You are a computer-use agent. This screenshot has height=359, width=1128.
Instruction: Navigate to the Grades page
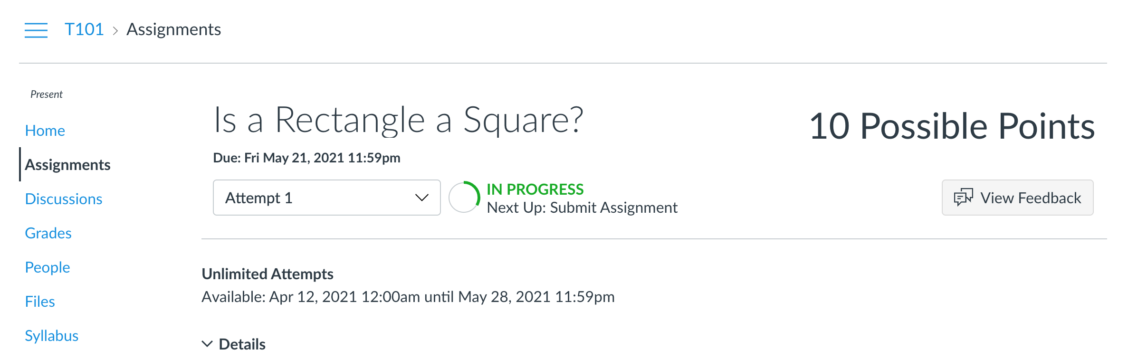tap(48, 233)
